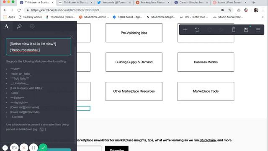The height and width of the screenshot is (151, 268).
Task: Open the Apps bookmarks shortcut
Action: [x=9, y=17]
